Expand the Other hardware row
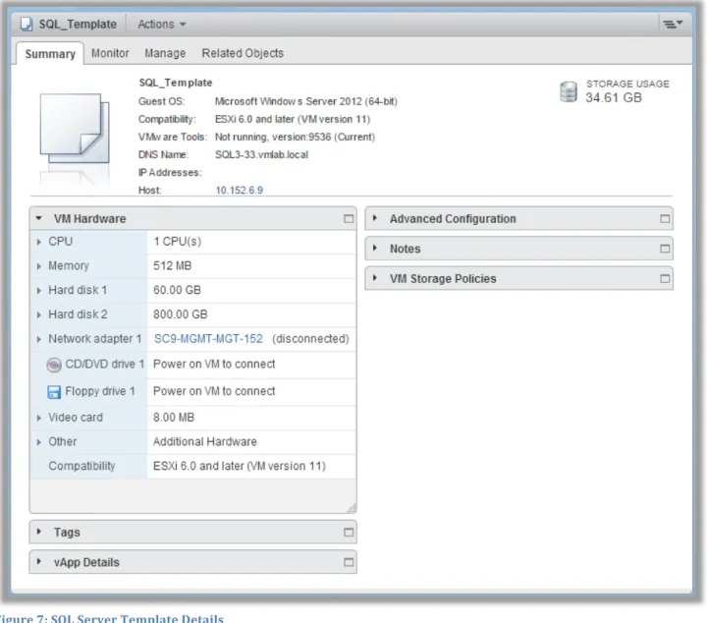707x623 pixels. click(38, 442)
